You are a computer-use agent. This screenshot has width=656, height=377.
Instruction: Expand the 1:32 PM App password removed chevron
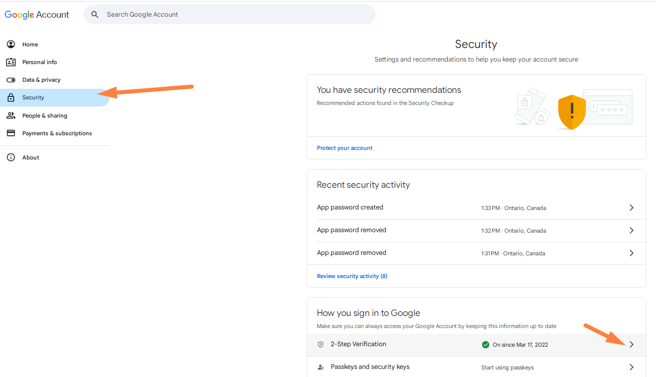631,230
